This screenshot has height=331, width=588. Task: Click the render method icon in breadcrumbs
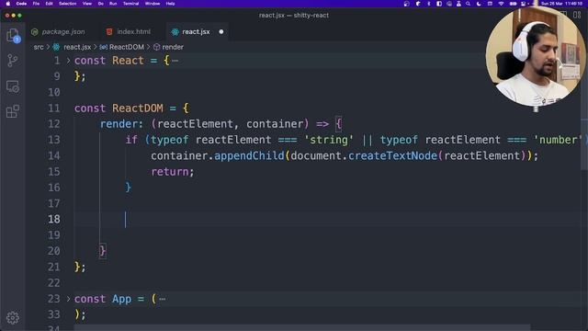[x=156, y=47]
